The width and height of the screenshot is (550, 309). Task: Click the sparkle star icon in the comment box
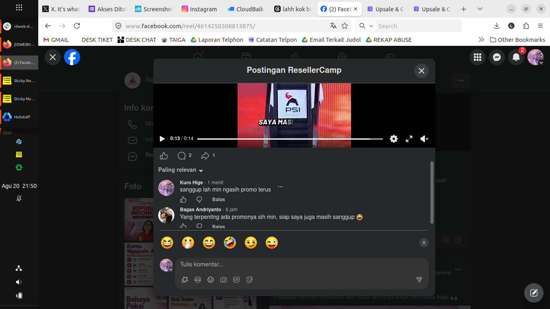[x=185, y=280]
